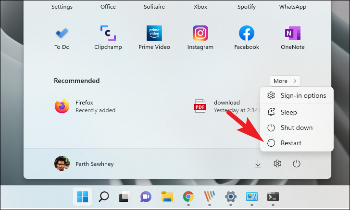Open Task View on taskbar

pos(125,197)
